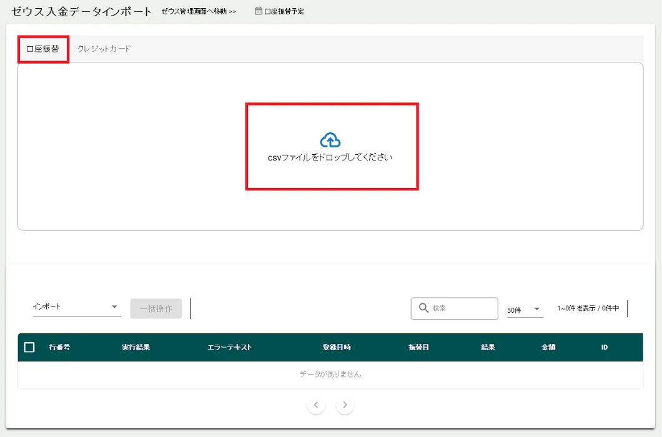This screenshot has width=662, height=437.
Task: Click the cloud upload icon
Action: click(x=330, y=140)
